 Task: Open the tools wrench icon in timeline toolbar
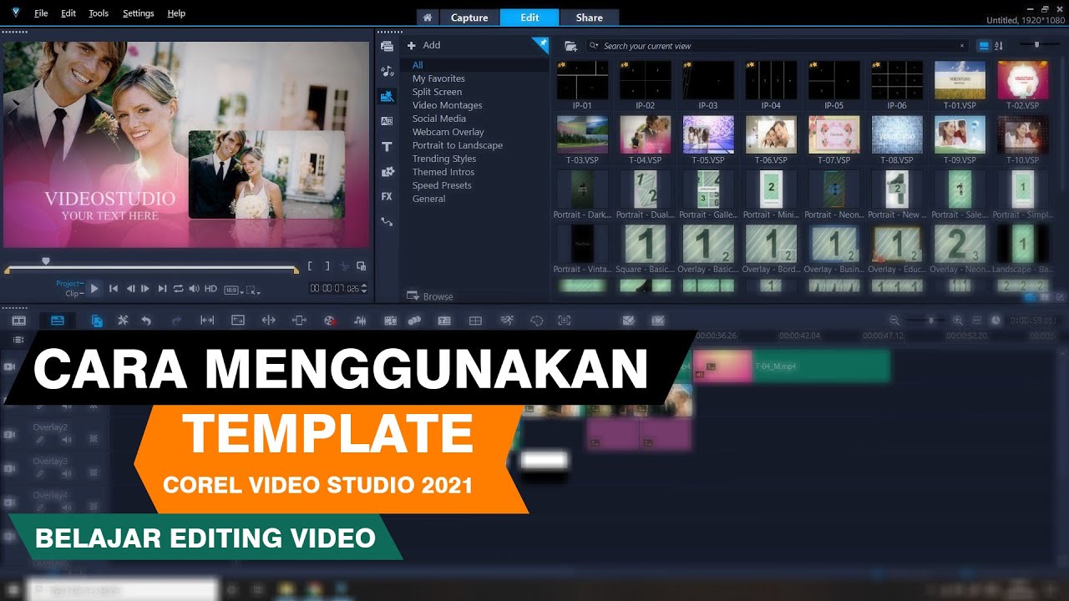tap(123, 321)
